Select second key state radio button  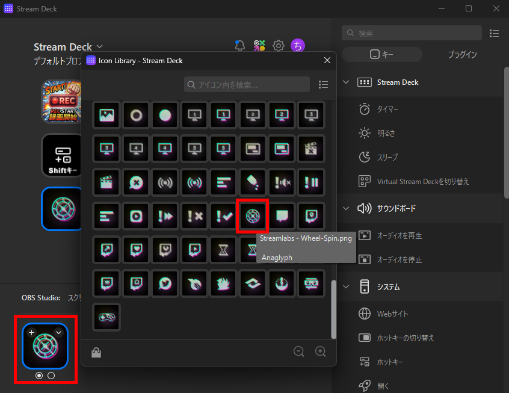[x=51, y=376]
